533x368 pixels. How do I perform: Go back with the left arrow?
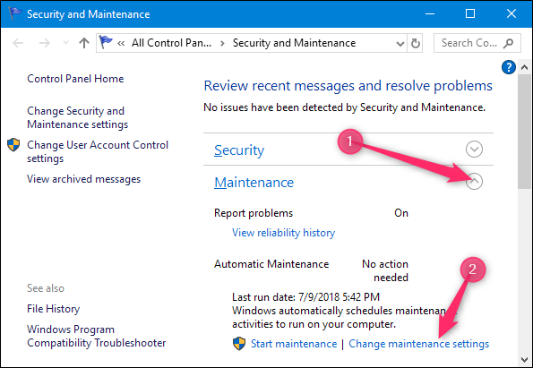tap(18, 43)
